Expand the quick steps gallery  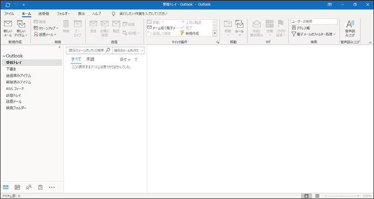[215, 34]
